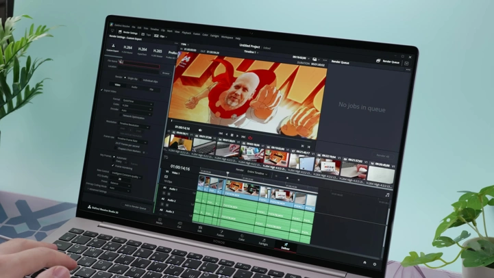Expand the Render Entire Timeline dropdown
Viewport: 494px width, 278px height.
(x=258, y=173)
